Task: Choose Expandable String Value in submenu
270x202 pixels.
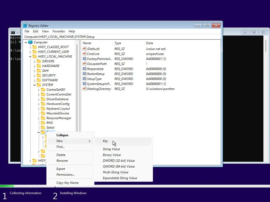Action: [123, 178]
